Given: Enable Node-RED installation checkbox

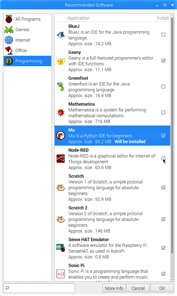Looking at the screenshot, I should click(x=163, y=159).
